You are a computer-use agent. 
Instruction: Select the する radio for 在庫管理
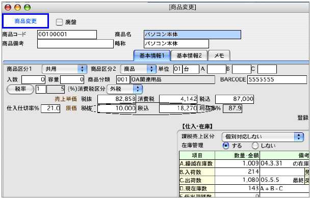(x=225, y=146)
